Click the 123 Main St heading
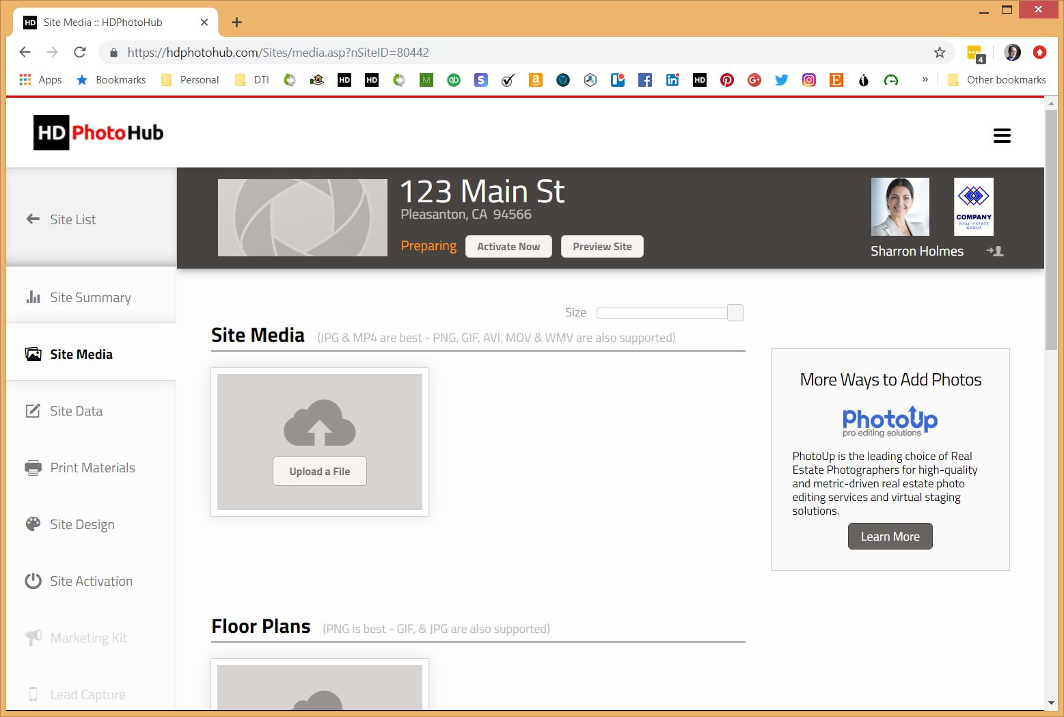 482,191
